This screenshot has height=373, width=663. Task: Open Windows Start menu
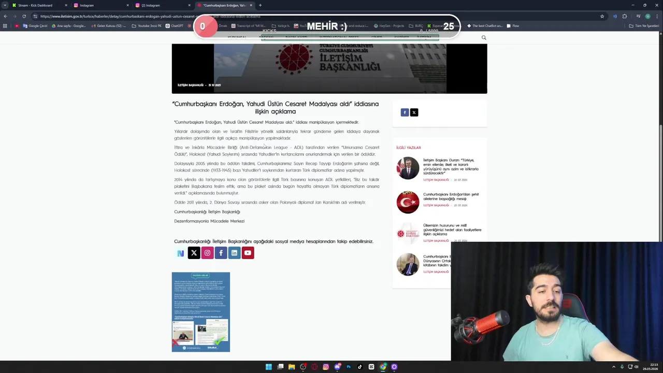tap(268, 367)
